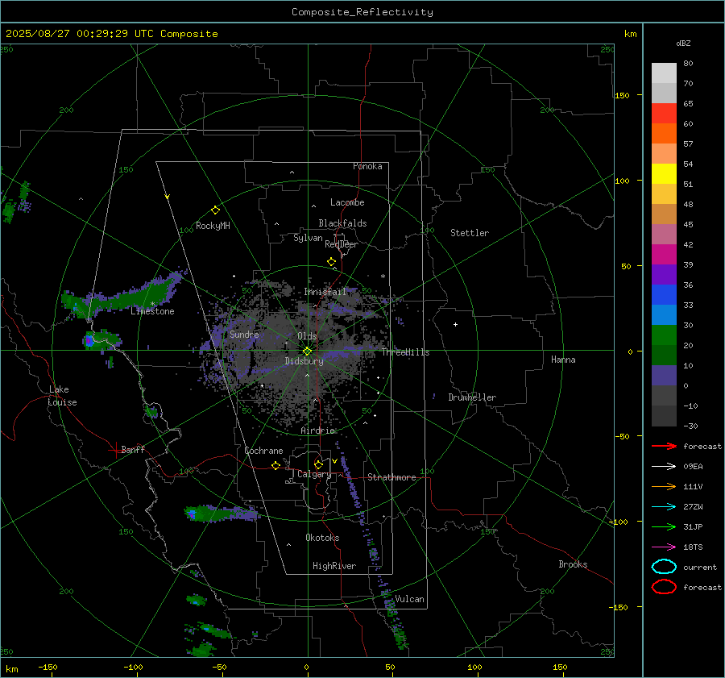Click the dBZ legend heading
Image resolution: width=725 pixels, height=678 pixels.
click(x=683, y=44)
